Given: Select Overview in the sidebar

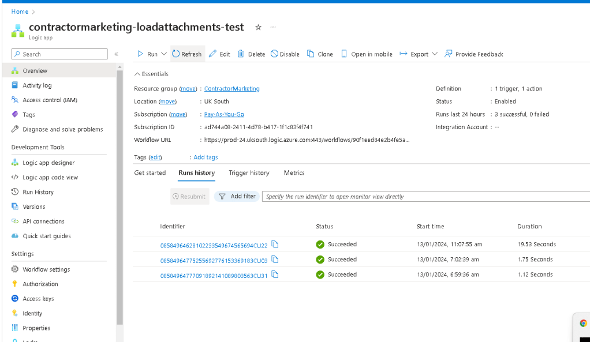Looking at the screenshot, I should pyautogui.click(x=59, y=71).
